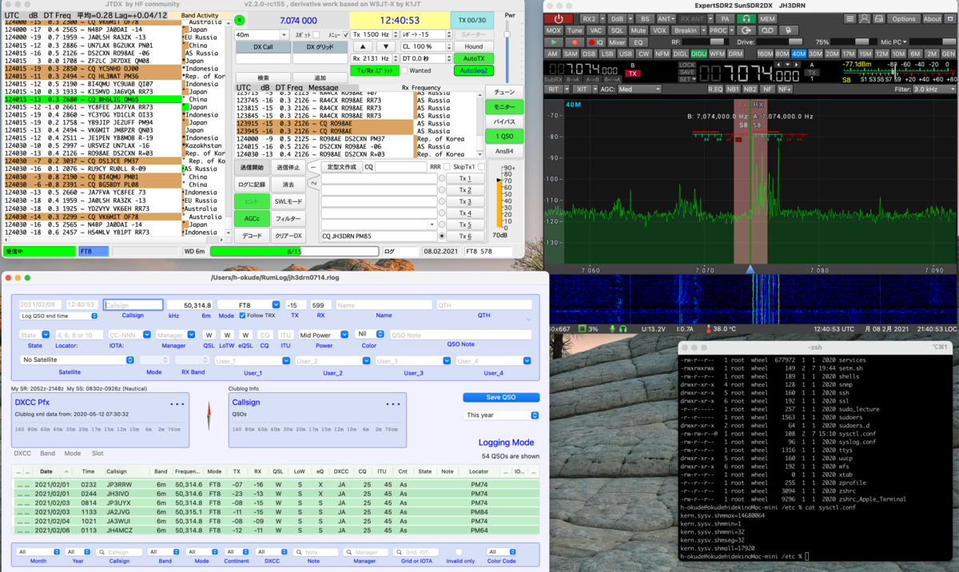The height and width of the screenshot is (572, 959).
Task: Open the Band tab in RumLog statistics
Action: [48, 453]
